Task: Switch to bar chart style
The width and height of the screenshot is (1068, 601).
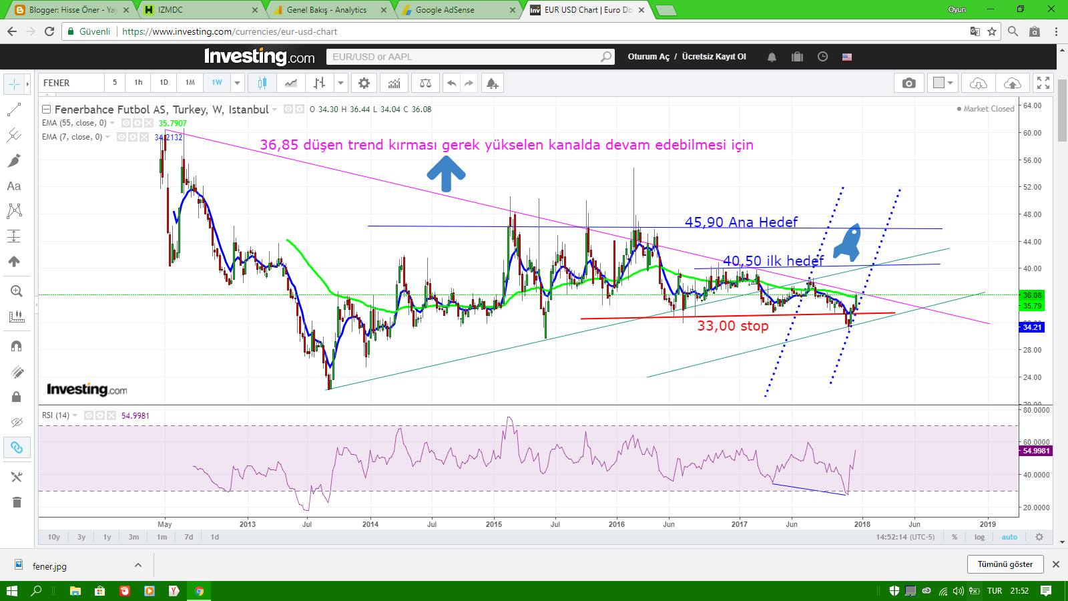Action: [x=320, y=83]
